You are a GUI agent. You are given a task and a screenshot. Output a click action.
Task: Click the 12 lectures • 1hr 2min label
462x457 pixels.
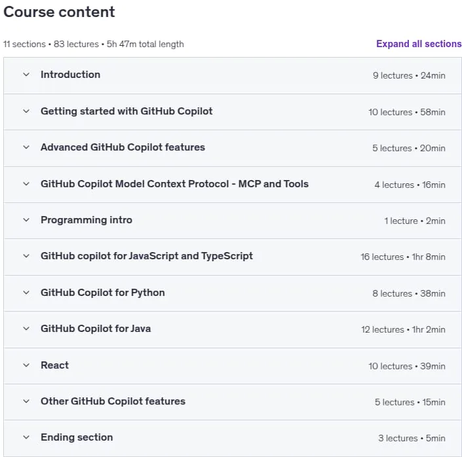point(403,329)
